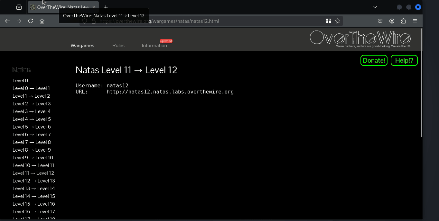Open the Firefox account menu
The image size is (439, 221).
point(392,21)
